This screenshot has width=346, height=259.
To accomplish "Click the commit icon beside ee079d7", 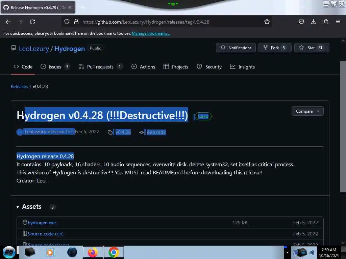I will click(141, 132).
